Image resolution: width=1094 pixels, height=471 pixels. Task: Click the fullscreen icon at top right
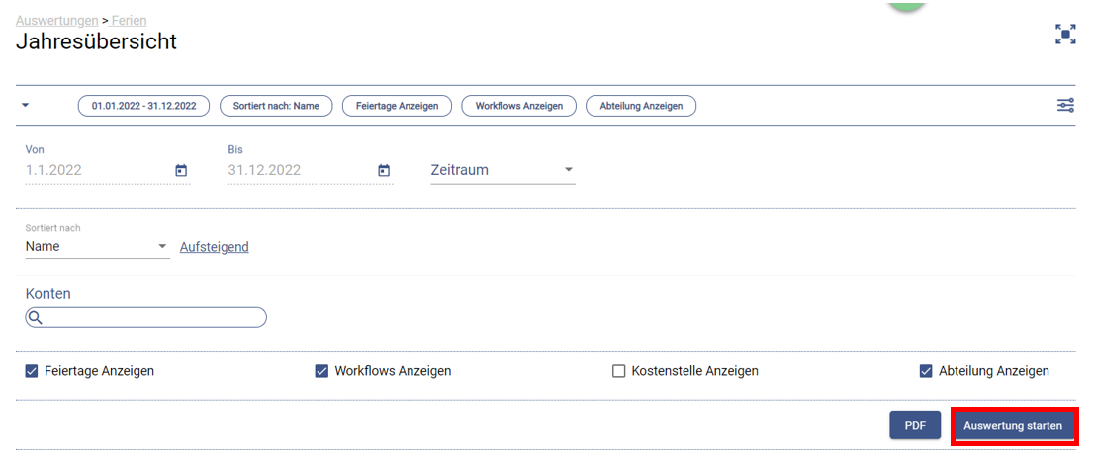click(1065, 35)
